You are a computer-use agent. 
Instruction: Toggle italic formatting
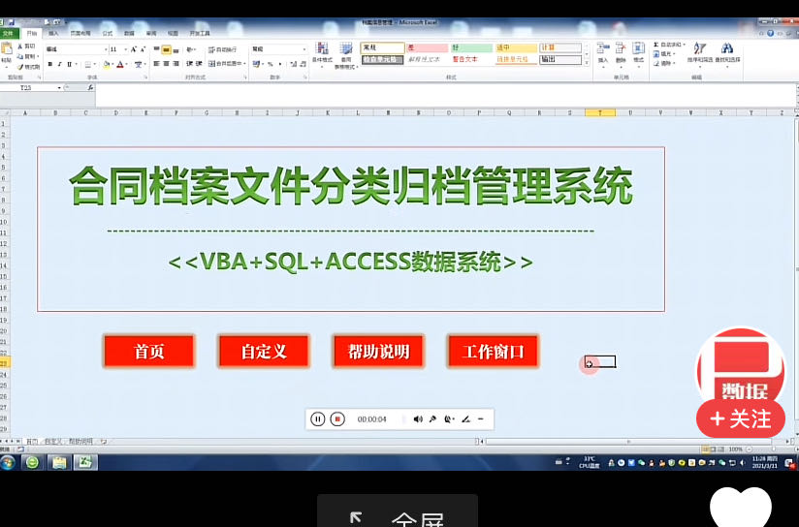coord(59,64)
